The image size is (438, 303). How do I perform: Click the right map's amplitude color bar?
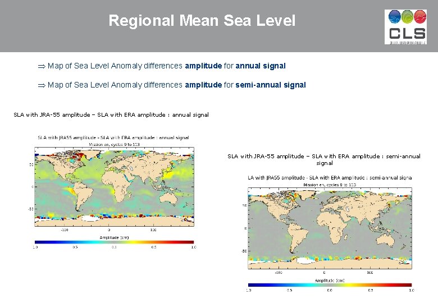(x=330, y=285)
